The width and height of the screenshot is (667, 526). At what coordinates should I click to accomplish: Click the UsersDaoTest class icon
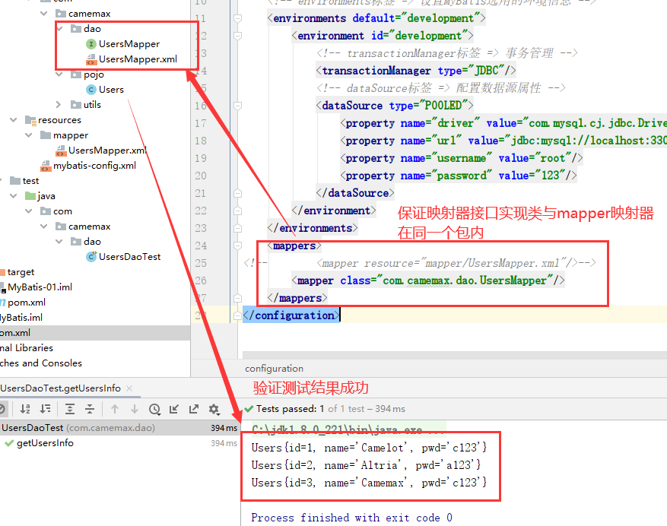[91, 257]
